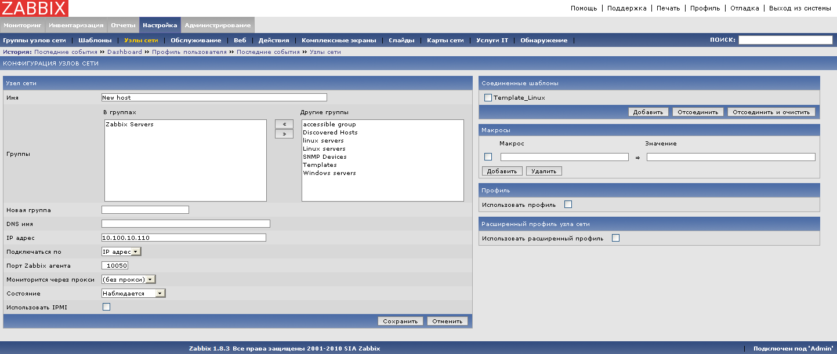This screenshot has width=837, height=354.
Task: Switch to Мониторинг tab
Action: [23, 25]
